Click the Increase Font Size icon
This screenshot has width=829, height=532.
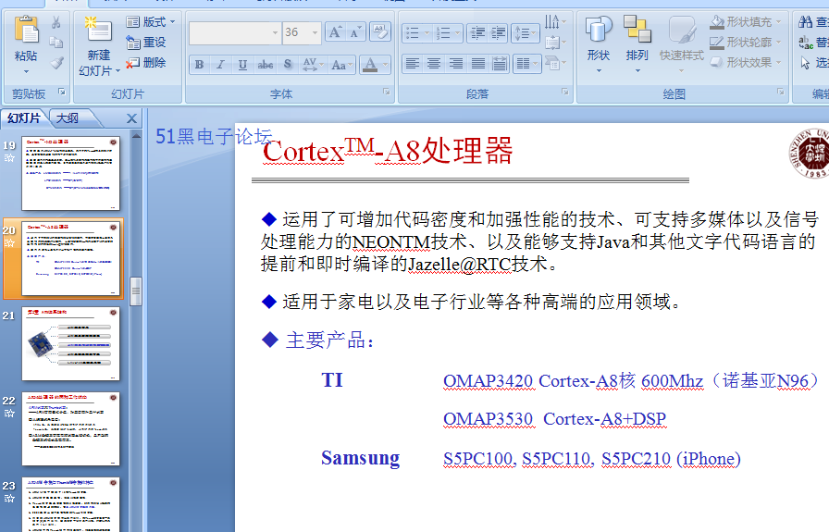tap(335, 32)
